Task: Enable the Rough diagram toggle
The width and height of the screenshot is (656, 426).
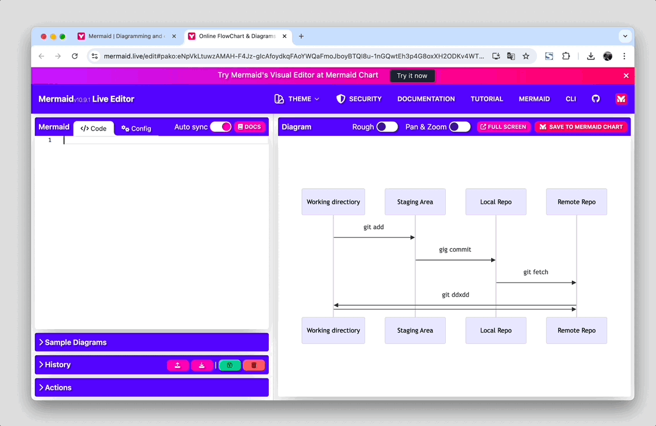Action: click(x=387, y=127)
